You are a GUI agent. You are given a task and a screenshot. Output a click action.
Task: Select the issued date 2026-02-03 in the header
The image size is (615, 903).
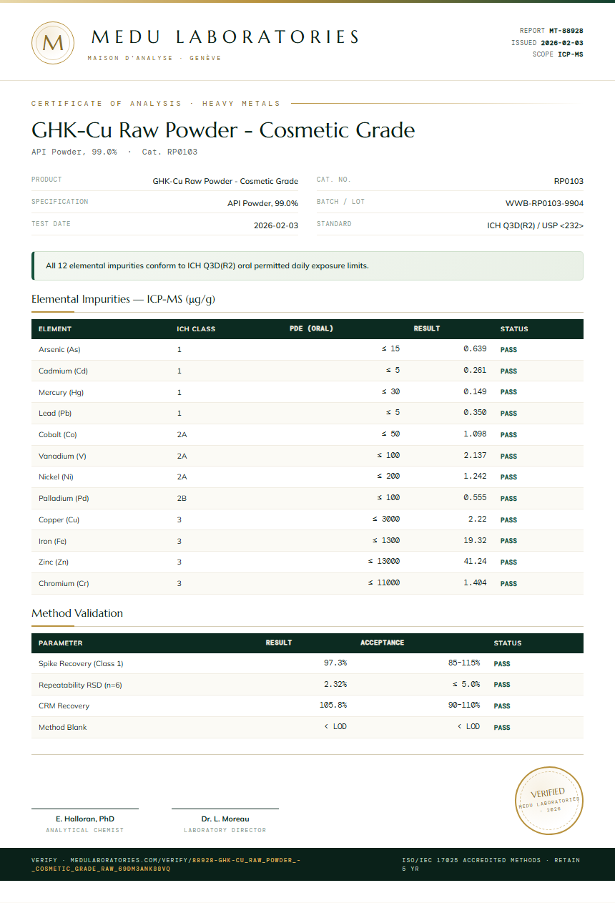562,43
